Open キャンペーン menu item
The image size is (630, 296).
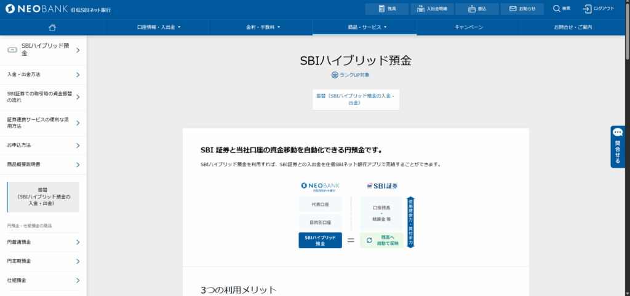pyautogui.click(x=468, y=27)
